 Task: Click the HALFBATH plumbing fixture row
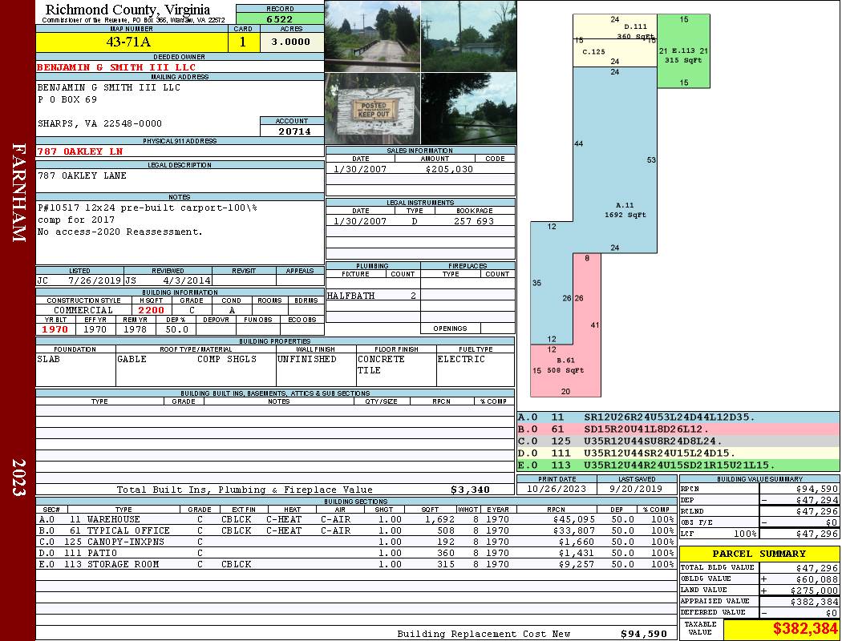(373, 296)
